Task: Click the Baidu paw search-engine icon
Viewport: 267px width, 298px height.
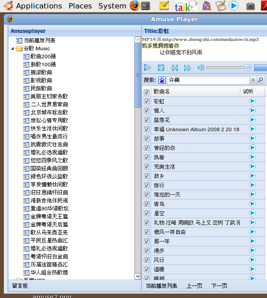Action: coord(162,80)
